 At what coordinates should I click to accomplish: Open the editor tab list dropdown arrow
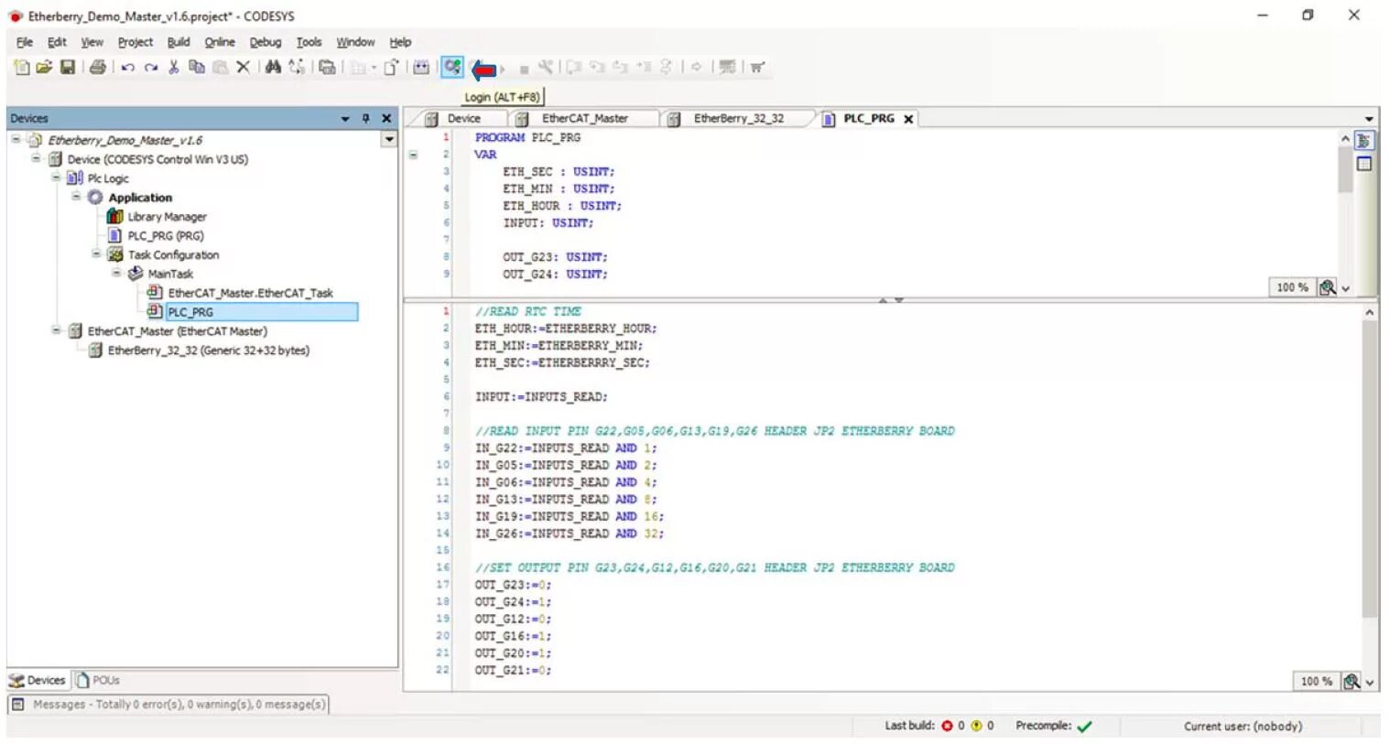click(x=1369, y=119)
